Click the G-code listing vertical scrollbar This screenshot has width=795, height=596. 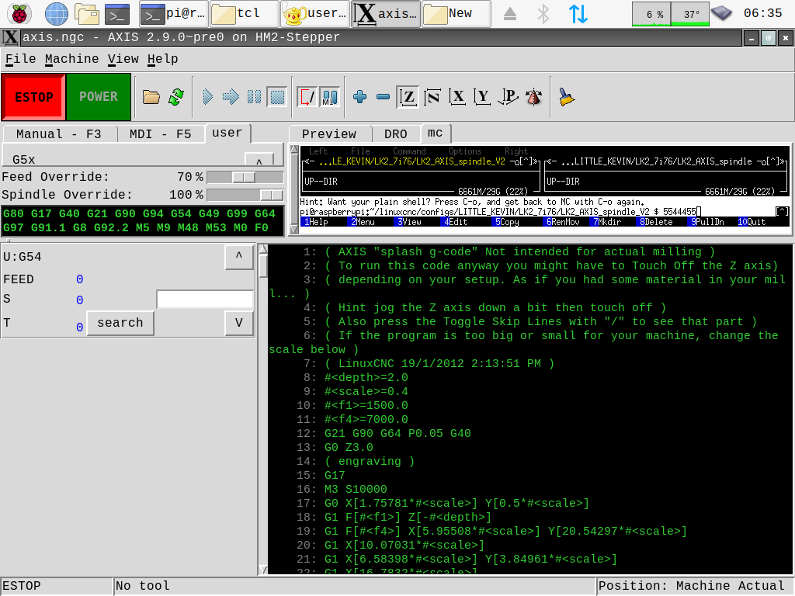pos(262,409)
